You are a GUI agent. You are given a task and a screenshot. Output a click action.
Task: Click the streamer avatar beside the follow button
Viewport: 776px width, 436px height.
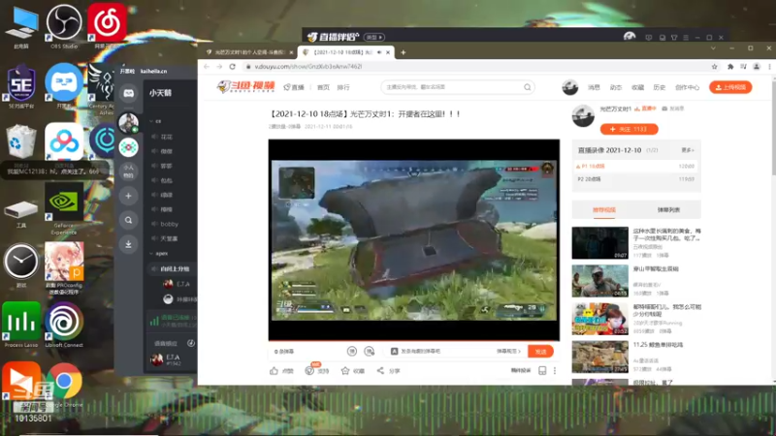click(x=583, y=116)
